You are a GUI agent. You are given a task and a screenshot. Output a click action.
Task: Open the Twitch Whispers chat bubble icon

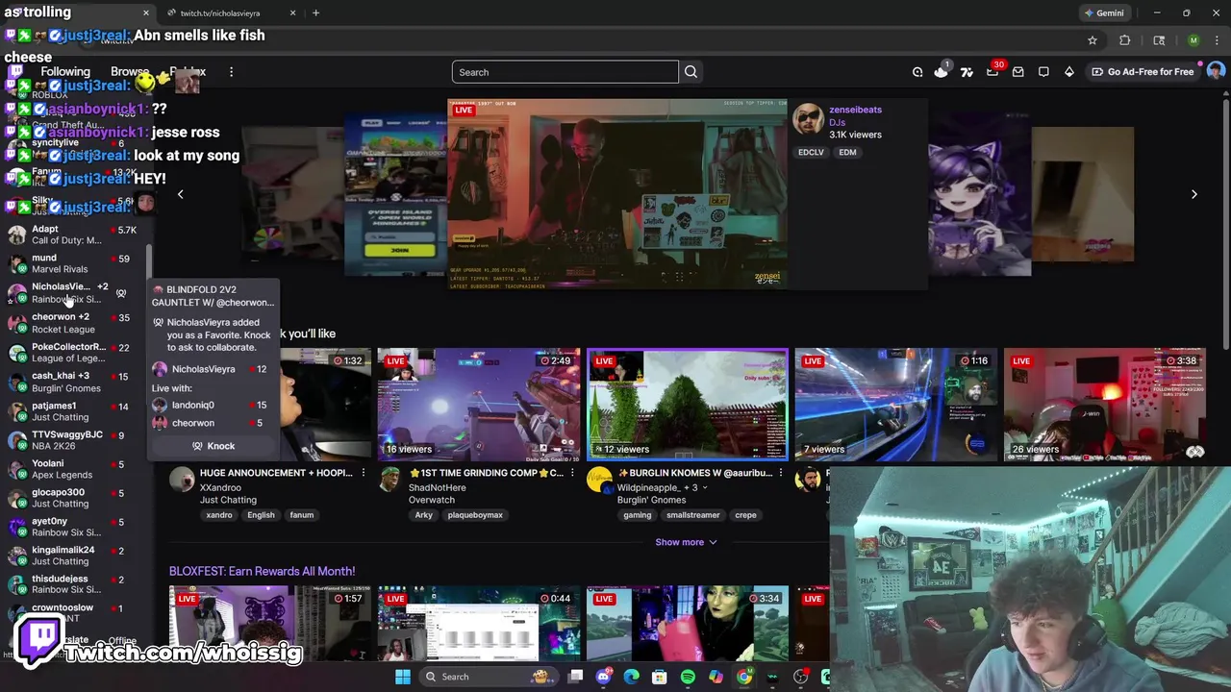coord(1043,72)
